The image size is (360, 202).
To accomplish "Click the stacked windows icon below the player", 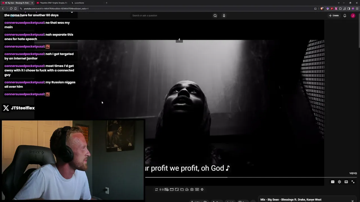I will (x=182, y=189).
